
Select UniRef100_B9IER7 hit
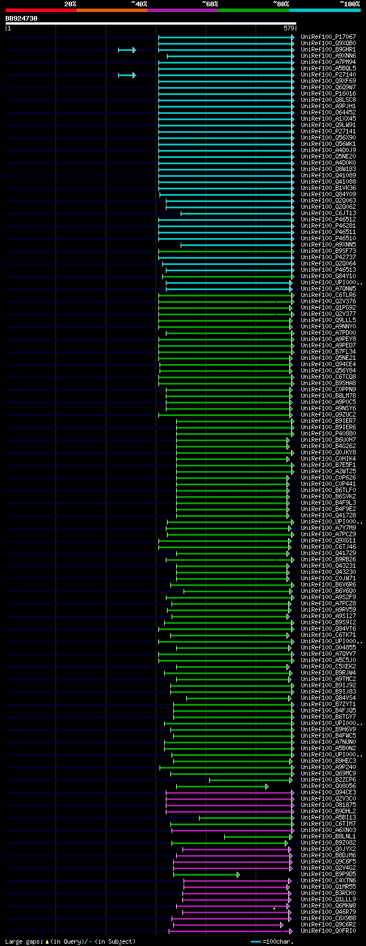[x=328, y=421]
